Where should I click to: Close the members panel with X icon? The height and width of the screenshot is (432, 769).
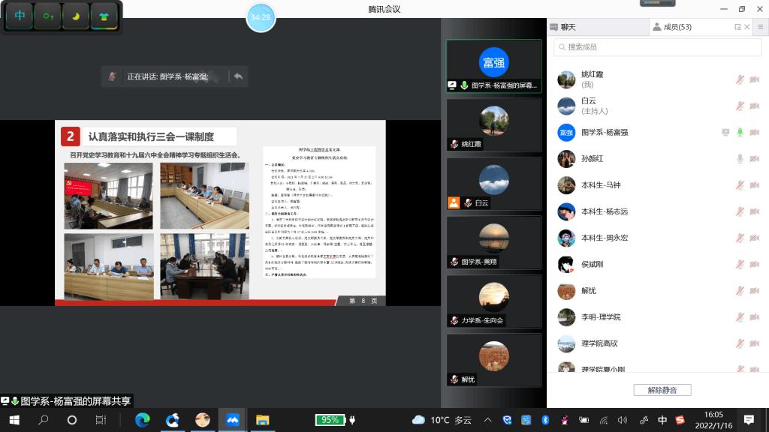746,27
